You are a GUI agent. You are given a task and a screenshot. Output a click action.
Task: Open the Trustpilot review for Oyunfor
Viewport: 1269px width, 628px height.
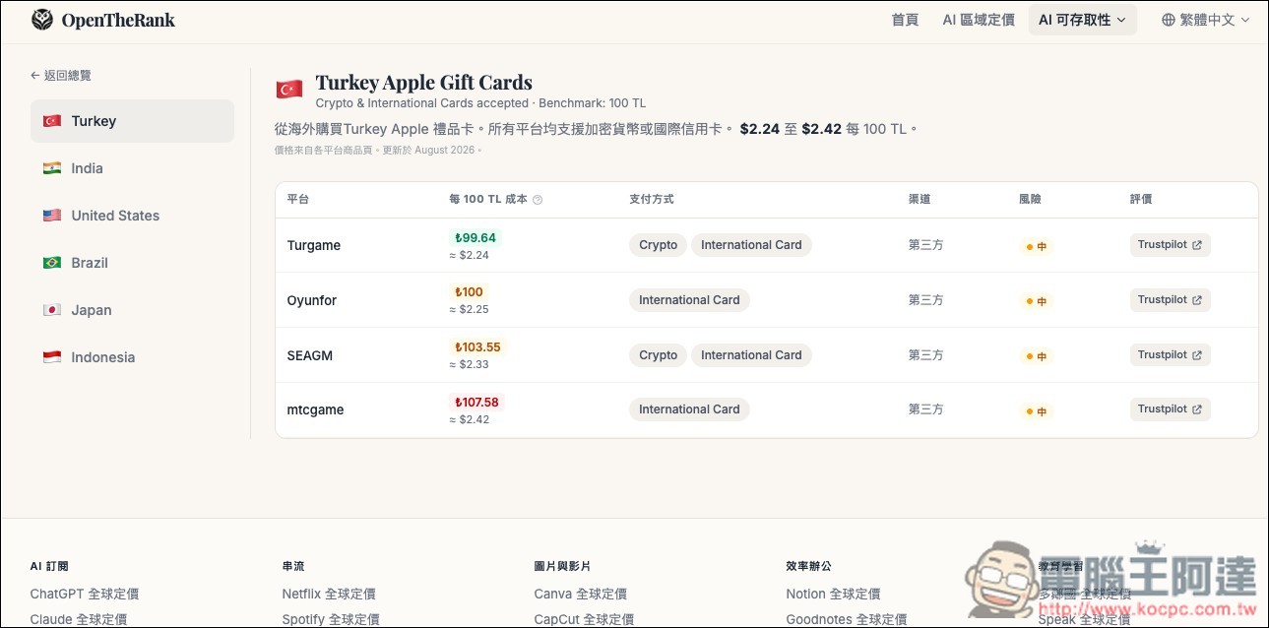click(x=1170, y=300)
